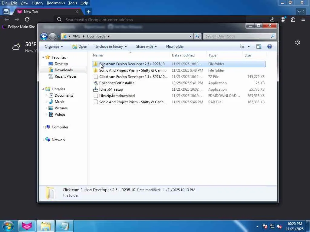This screenshot has height=232, width=310.
Task: Select Desktop in Favorites
Action: (x=61, y=64)
